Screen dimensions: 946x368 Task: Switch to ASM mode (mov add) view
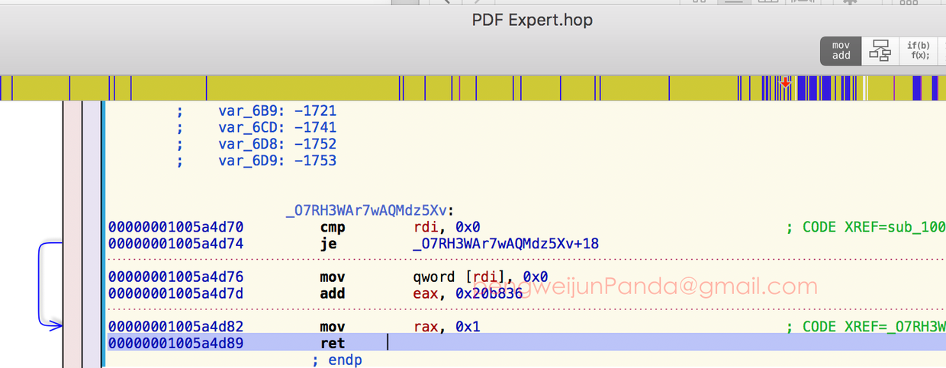point(841,51)
